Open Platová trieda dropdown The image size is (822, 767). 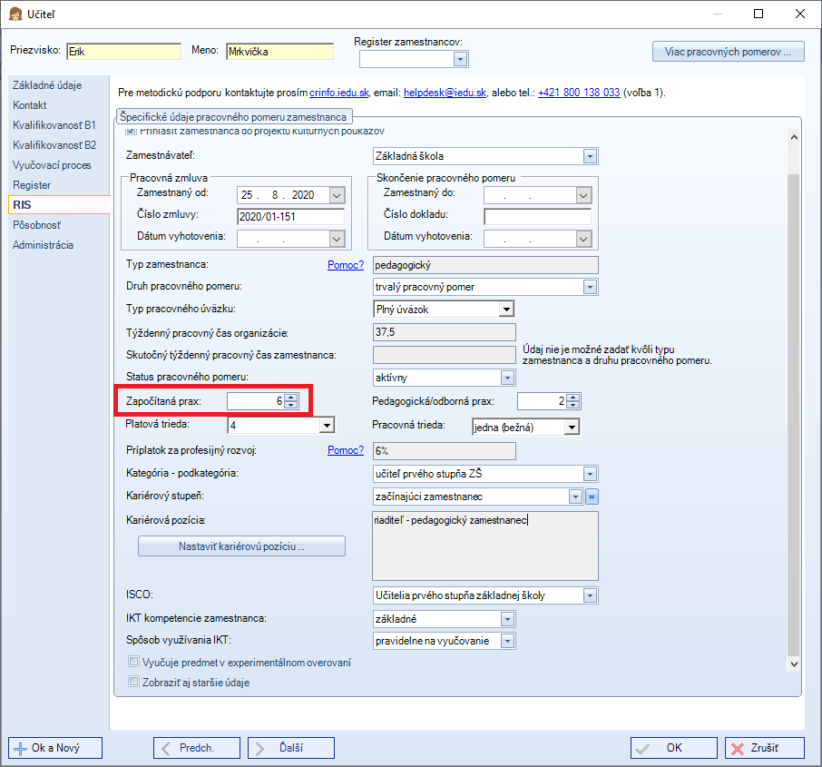pos(327,425)
